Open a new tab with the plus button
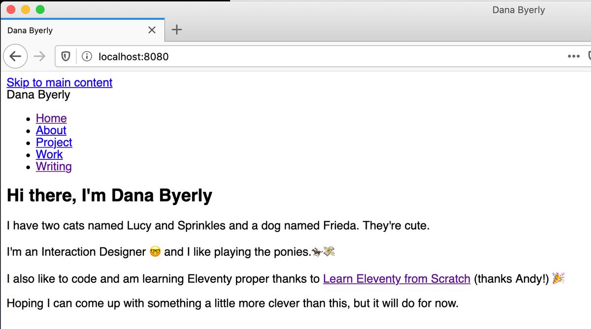This screenshot has height=329, width=591. pos(177,30)
